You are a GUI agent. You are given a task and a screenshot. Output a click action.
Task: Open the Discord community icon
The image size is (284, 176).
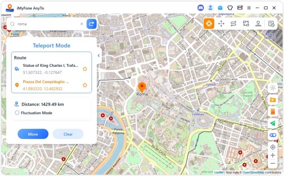click(200, 8)
